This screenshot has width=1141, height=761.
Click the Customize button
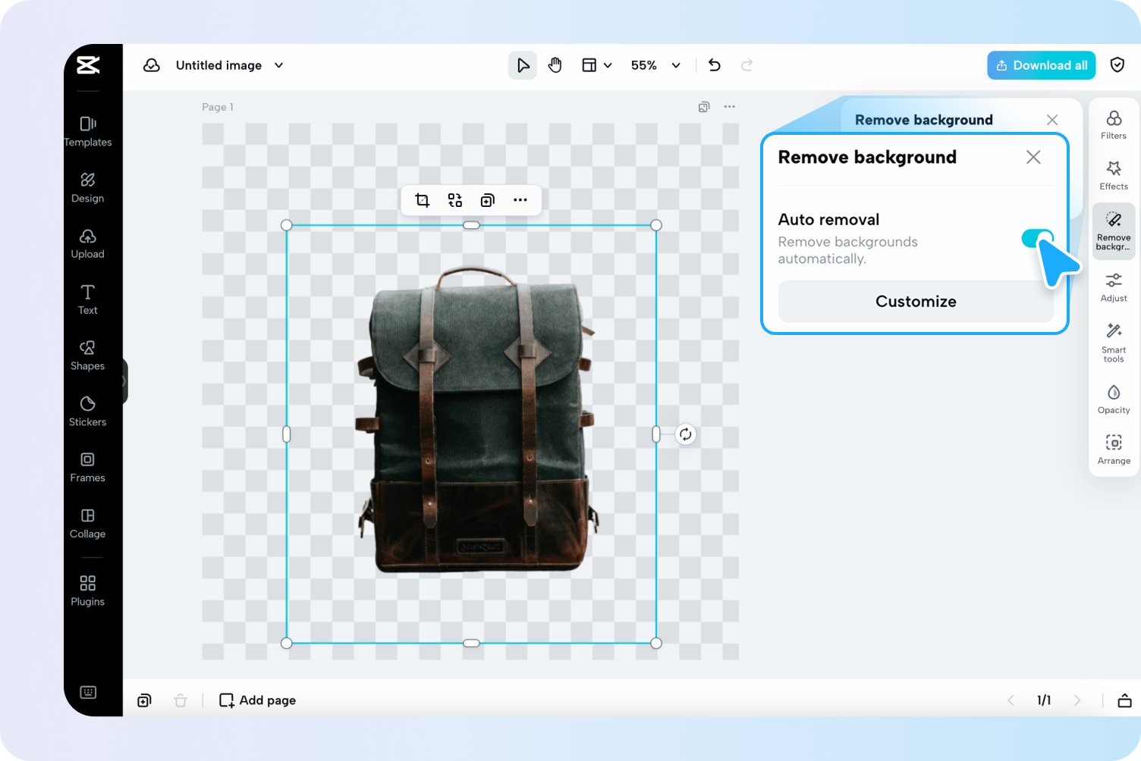coord(915,302)
